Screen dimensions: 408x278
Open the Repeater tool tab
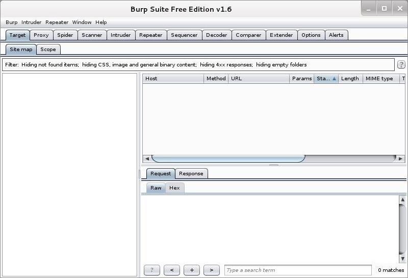[150, 35]
